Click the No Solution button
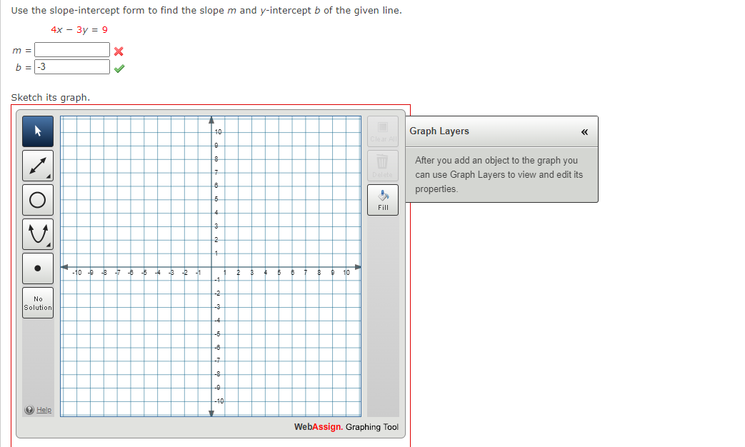 [37, 302]
